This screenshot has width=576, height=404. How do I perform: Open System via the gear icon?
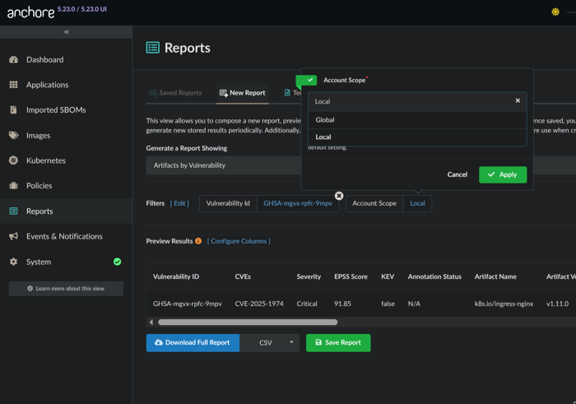click(x=13, y=262)
